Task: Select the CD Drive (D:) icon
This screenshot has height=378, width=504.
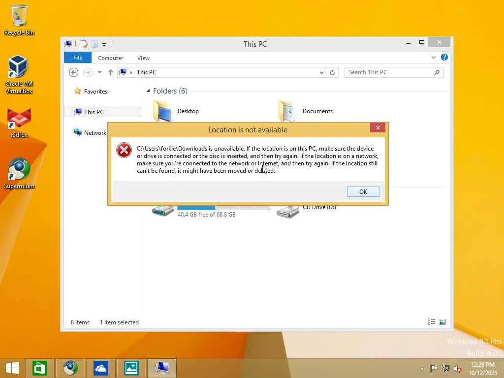Action: click(287, 211)
